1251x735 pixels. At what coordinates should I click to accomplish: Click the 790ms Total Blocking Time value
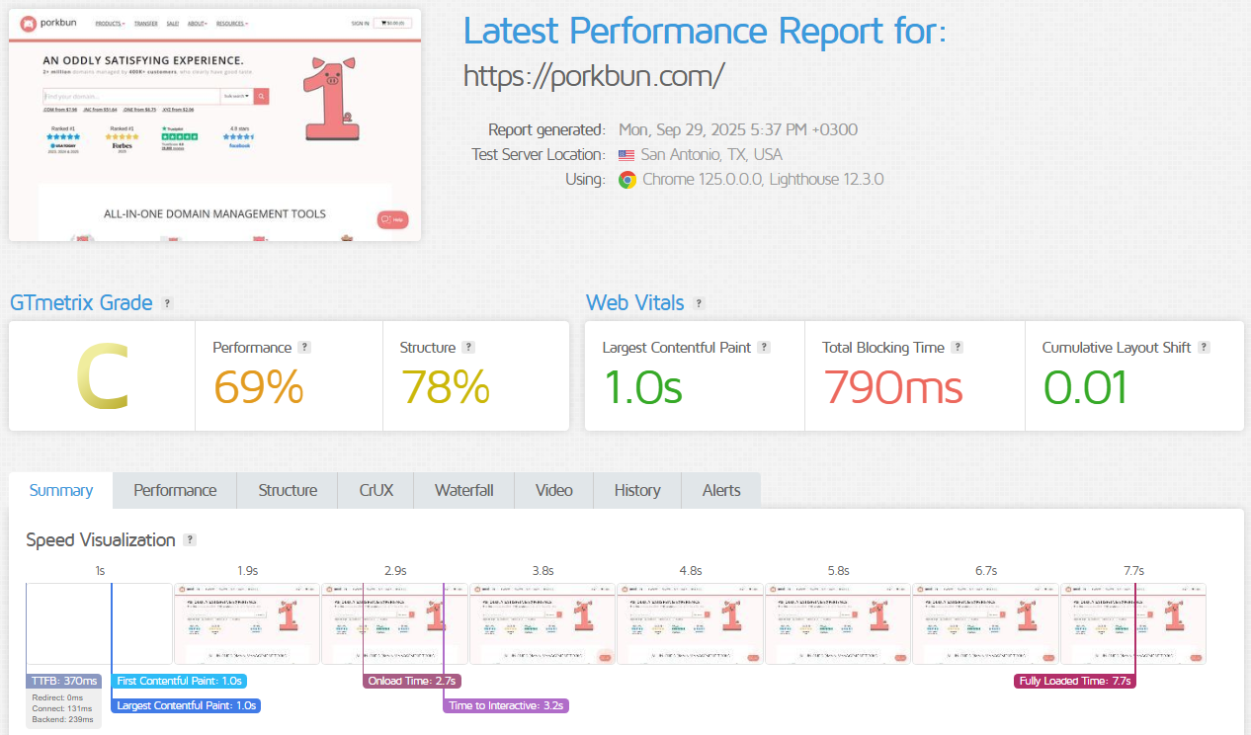[x=893, y=387]
